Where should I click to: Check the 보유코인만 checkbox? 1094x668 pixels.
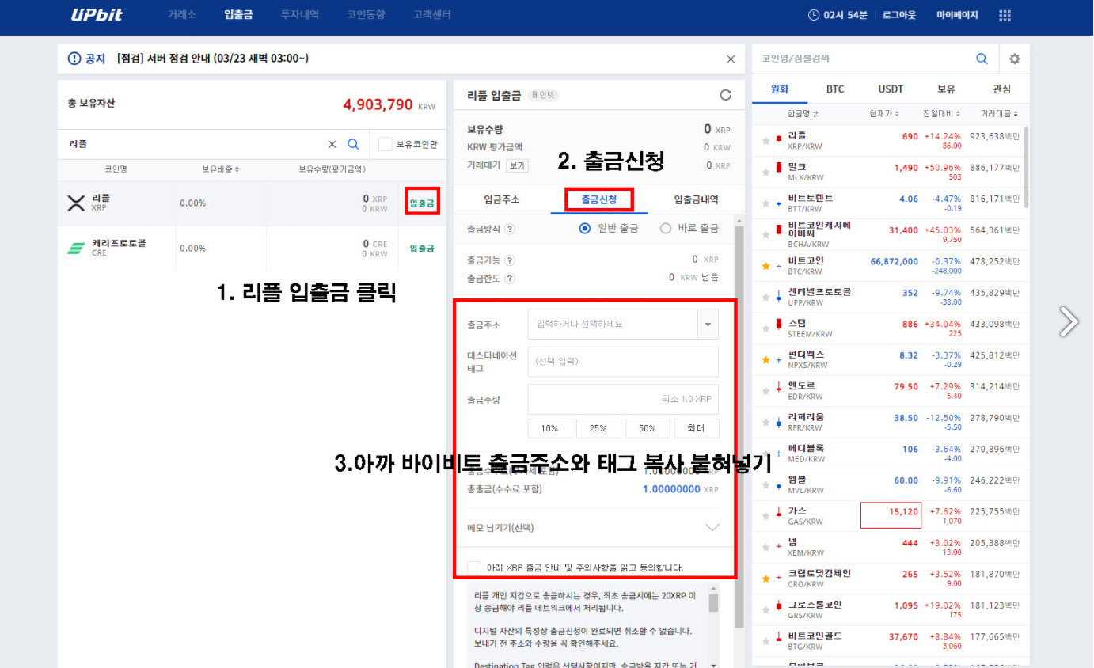click(386, 144)
